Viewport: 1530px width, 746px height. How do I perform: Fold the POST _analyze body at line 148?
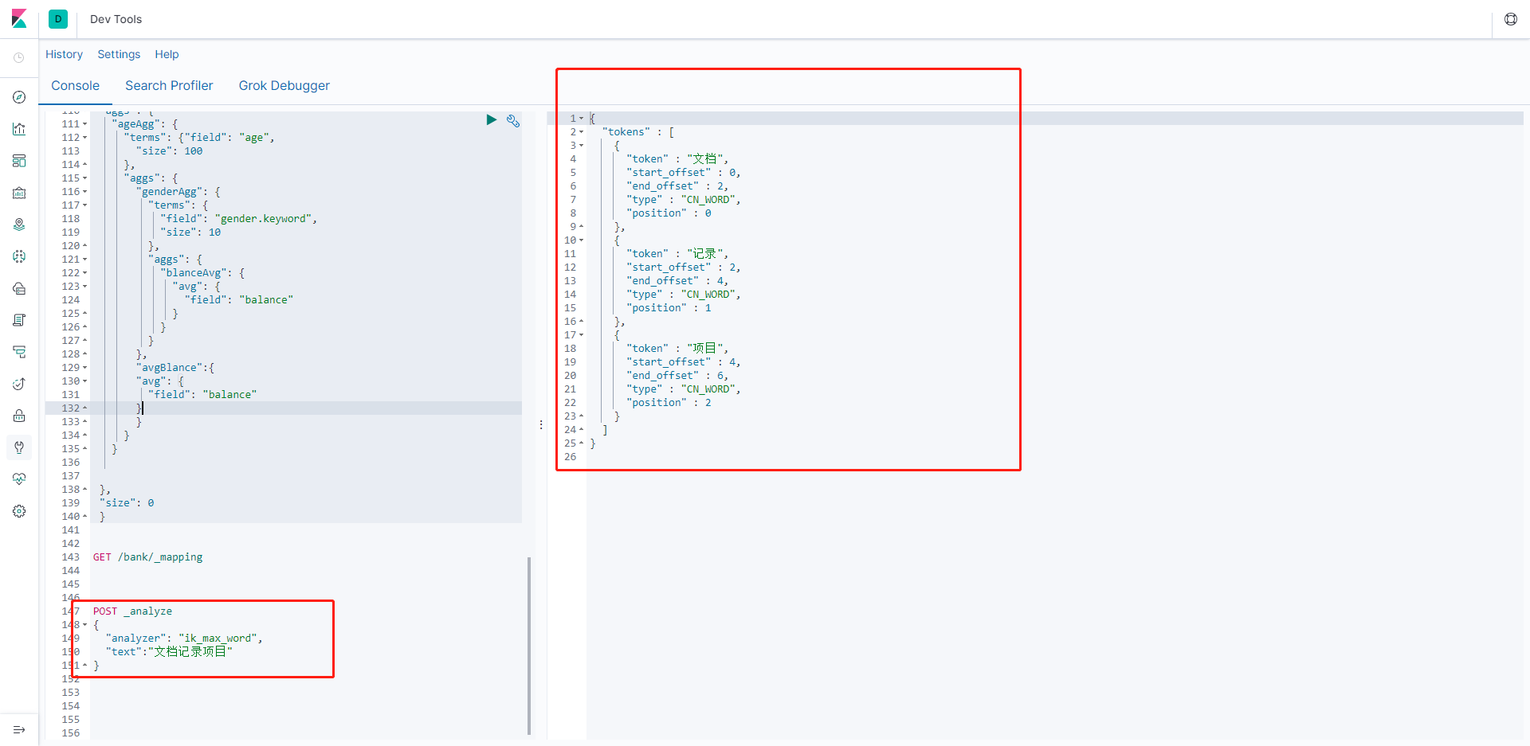85,625
